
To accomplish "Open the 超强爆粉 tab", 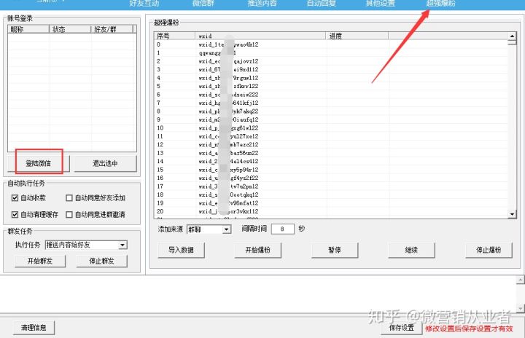I will pyautogui.click(x=440, y=4).
